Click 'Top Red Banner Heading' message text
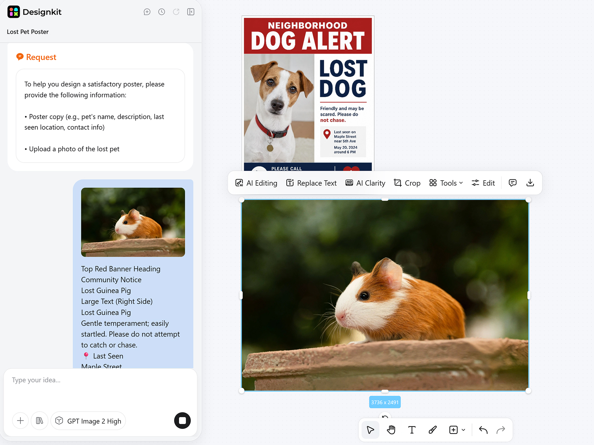The height and width of the screenshot is (445, 594). coord(121,269)
